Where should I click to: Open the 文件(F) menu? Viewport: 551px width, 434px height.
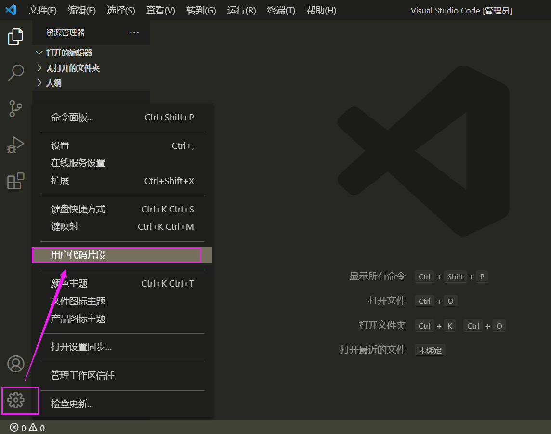click(42, 10)
